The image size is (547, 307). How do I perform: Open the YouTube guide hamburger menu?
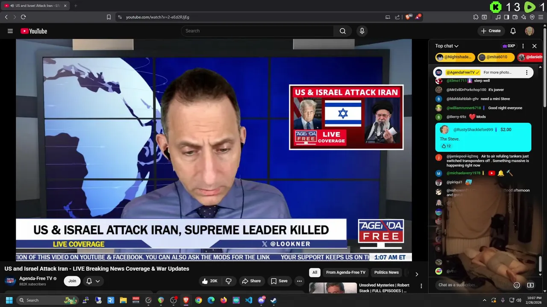(x=10, y=31)
